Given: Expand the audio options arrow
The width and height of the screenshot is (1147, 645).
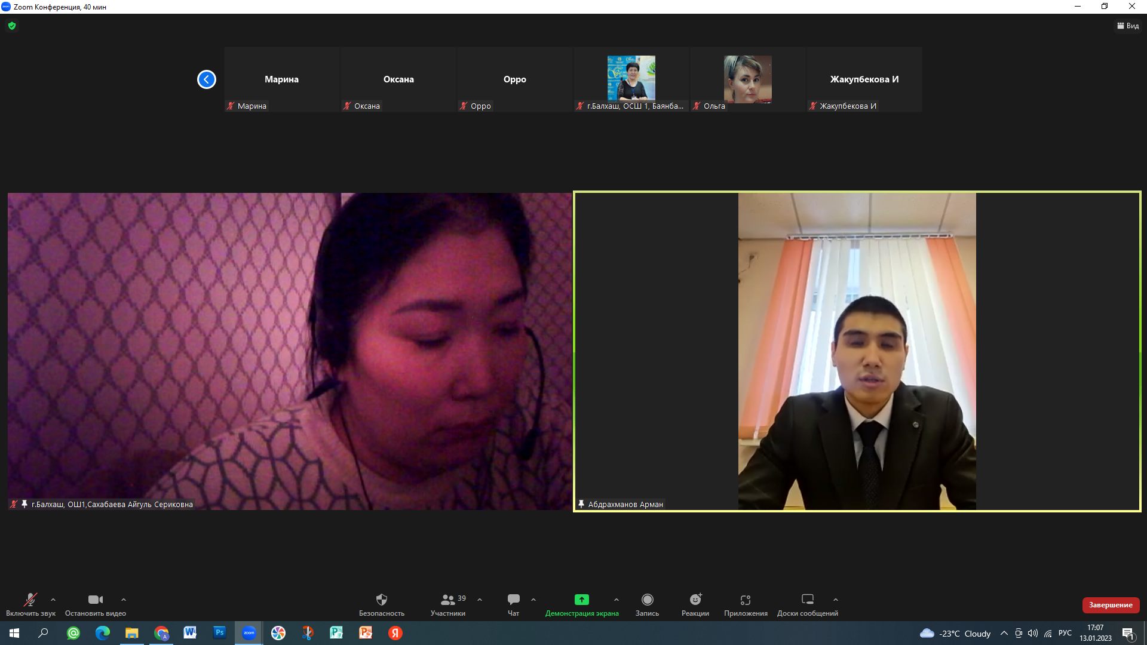Looking at the screenshot, I should click(x=53, y=600).
